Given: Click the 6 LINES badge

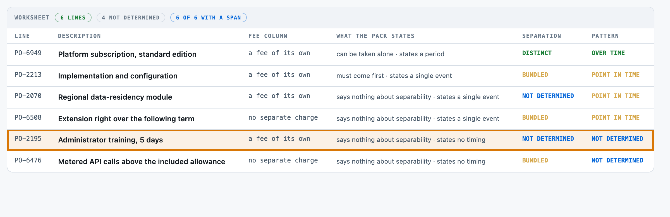Looking at the screenshot, I should tap(73, 18).
